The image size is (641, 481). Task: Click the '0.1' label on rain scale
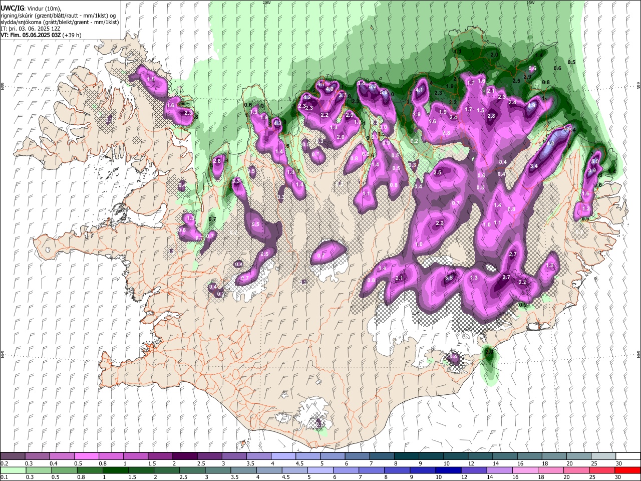tap(4, 477)
